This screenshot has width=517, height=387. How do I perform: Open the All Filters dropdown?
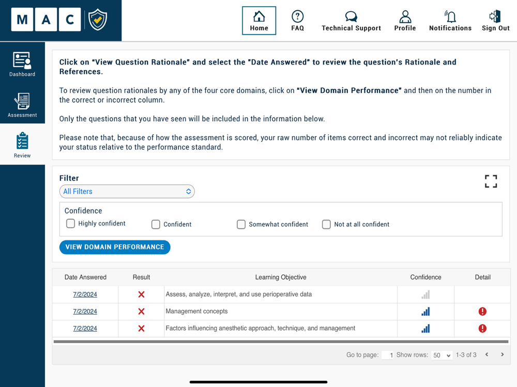click(127, 191)
